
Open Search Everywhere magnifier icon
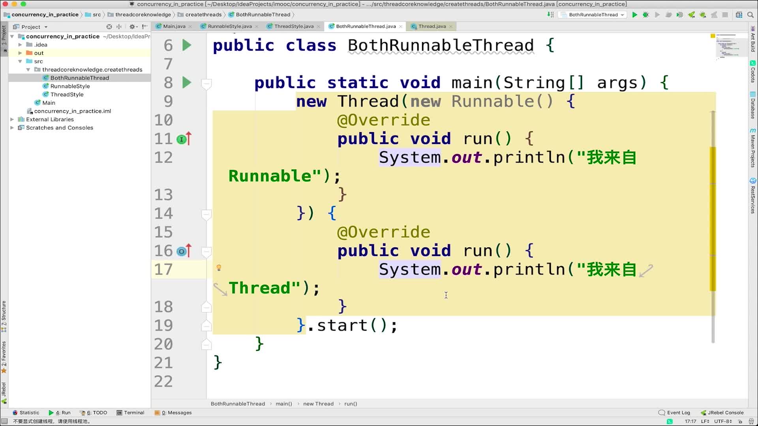(x=750, y=15)
